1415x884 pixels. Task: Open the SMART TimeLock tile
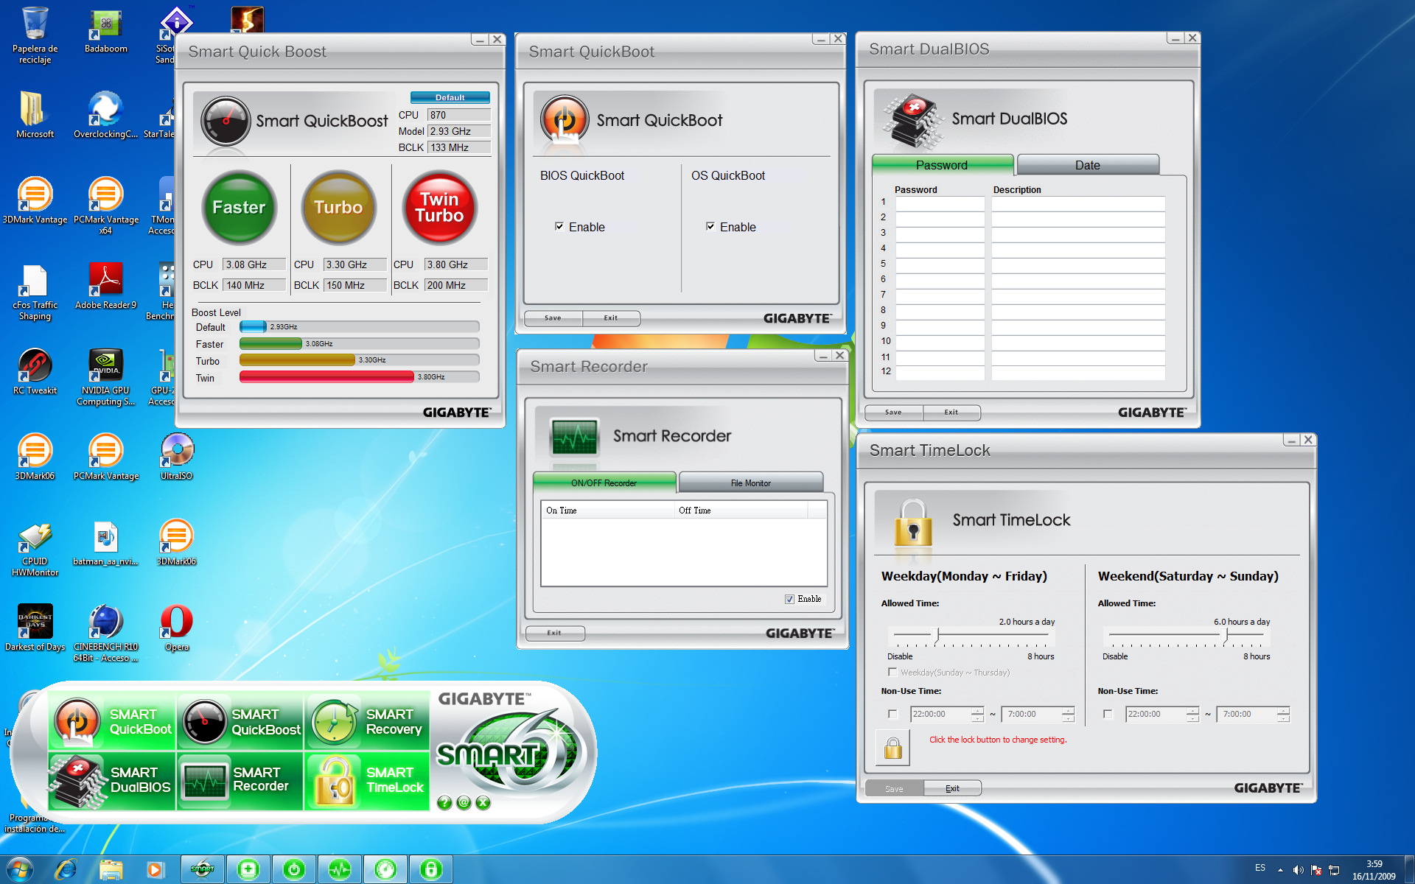[367, 779]
